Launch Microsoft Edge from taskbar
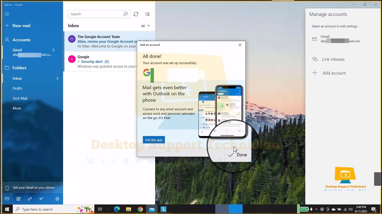This screenshot has height=214, width=382. click(117, 209)
